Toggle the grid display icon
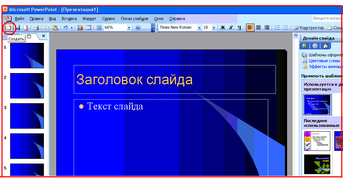The width and height of the screenshot is (343, 185). (99, 28)
